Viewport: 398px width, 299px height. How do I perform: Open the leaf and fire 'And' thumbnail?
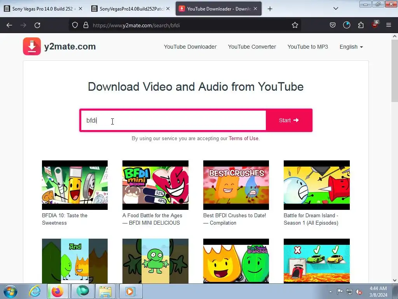point(75,261)
